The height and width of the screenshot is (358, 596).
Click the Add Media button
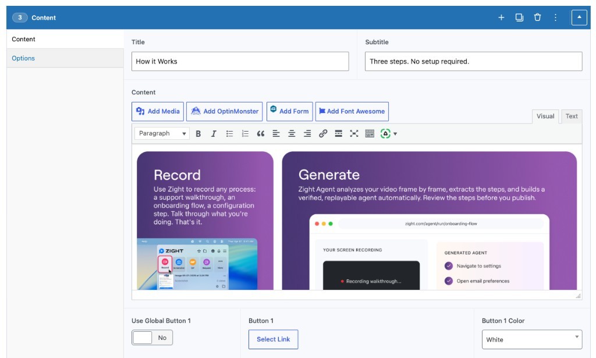(x=158, y=111)
